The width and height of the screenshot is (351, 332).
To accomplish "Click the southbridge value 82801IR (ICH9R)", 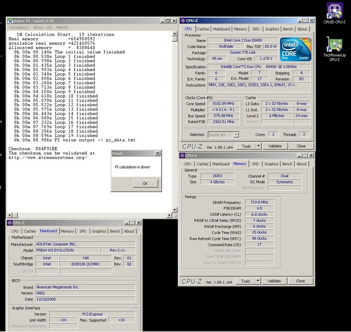I will click(85, 264).
